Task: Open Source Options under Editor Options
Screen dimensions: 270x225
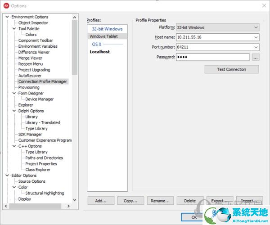Action: tap(31, 181)
